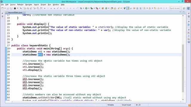
Task: Click the Save toolbar icon
Action: tap(8, 8)
